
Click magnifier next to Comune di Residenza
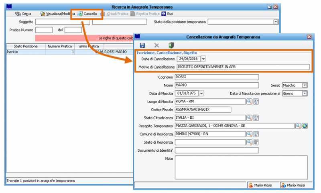coord(249,134)
